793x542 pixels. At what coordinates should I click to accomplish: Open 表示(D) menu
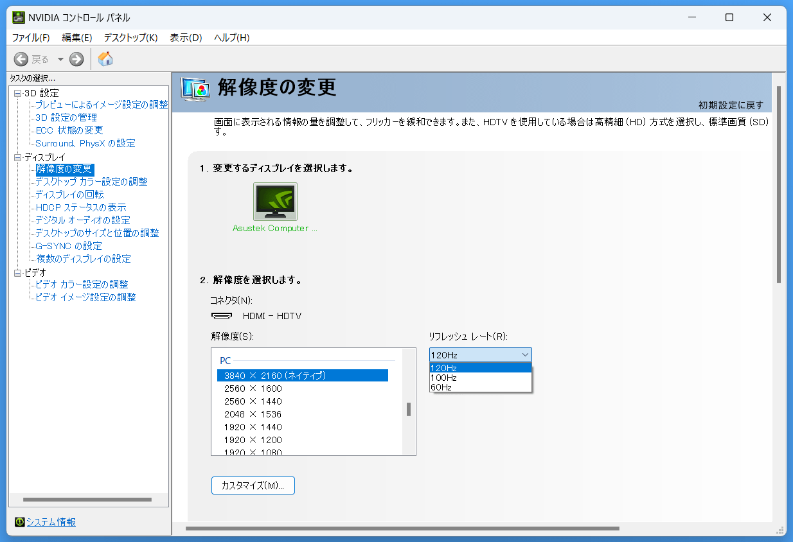tap(186, 38)
